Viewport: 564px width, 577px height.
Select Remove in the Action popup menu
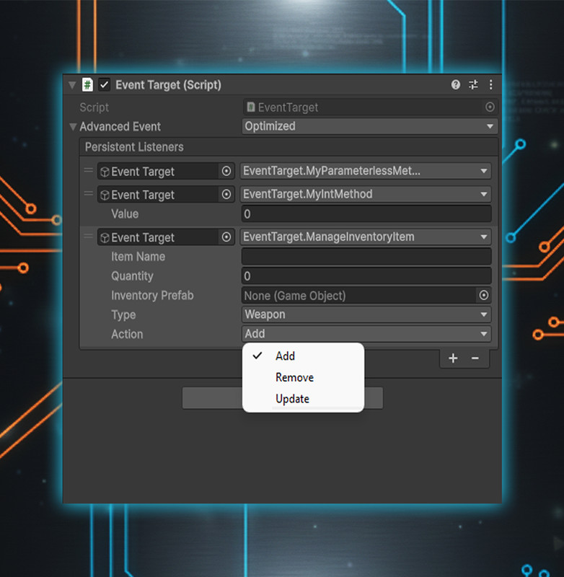coord(303,377)
